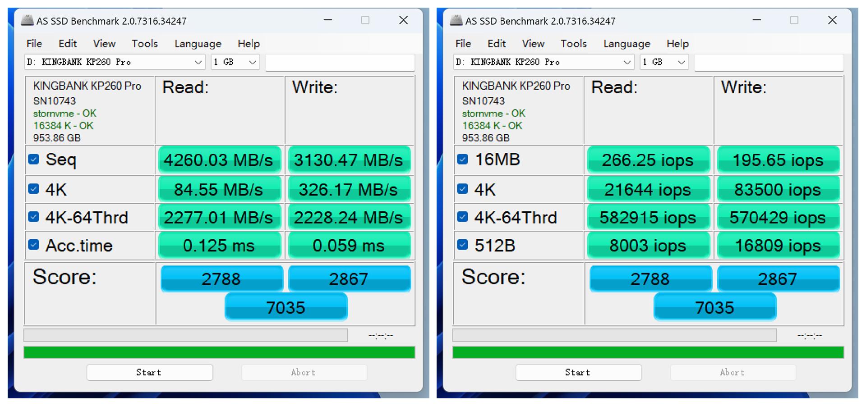Disable the Seq test checkbox
The height and width of the screenshot is (406, 866).
34,159
